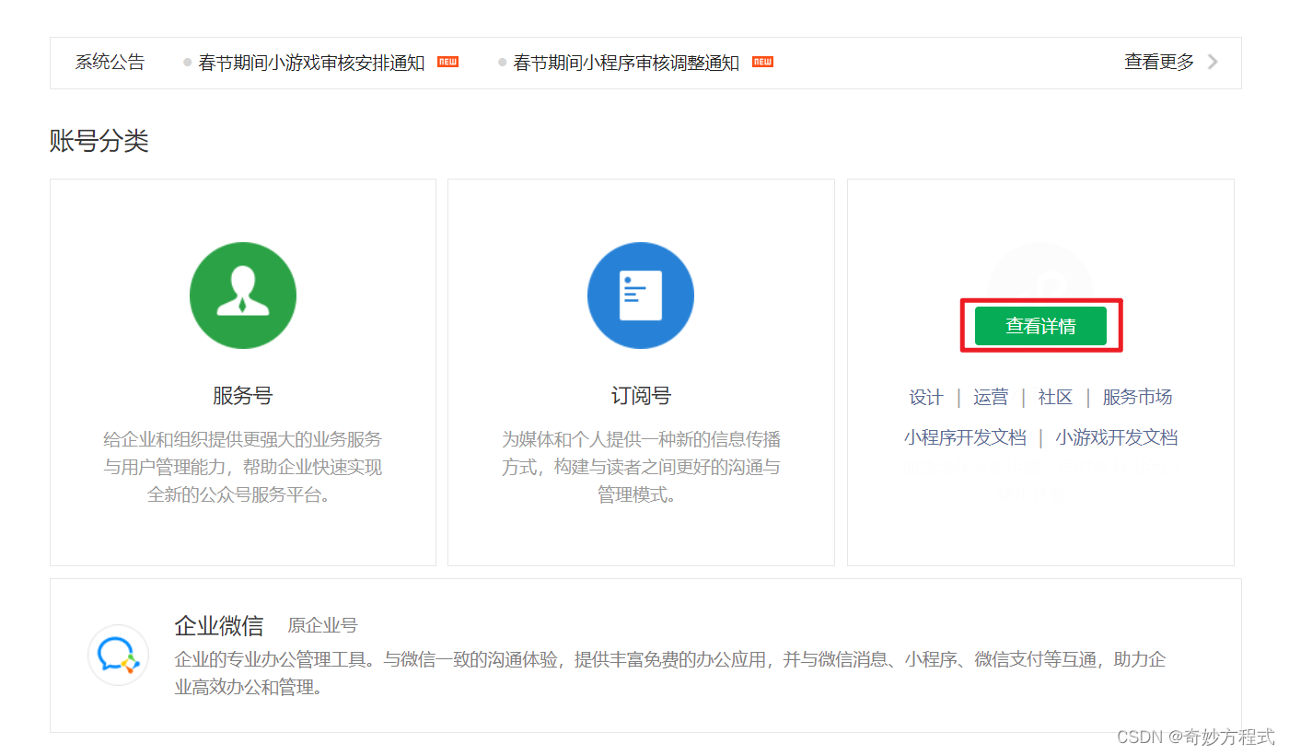Click the 服务号 description paragraph
1289x755 pixels.
[x=243, y=467]
